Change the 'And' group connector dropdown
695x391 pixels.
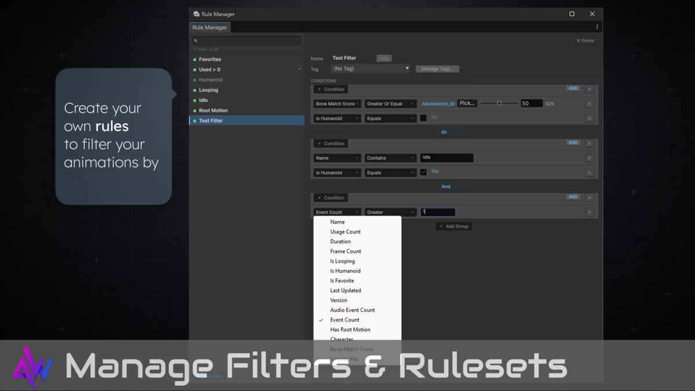453,187
